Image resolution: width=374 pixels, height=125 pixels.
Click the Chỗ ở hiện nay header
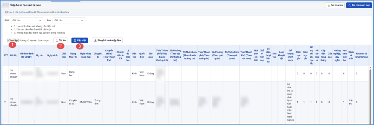pyautogui.click(x=262, y=55)
